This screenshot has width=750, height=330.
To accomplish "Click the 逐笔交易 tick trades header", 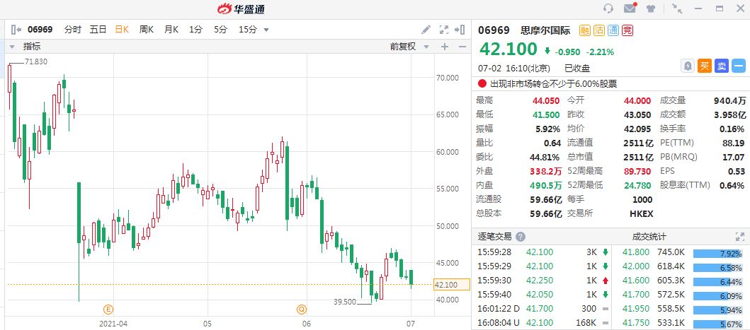I will point(494,237).
